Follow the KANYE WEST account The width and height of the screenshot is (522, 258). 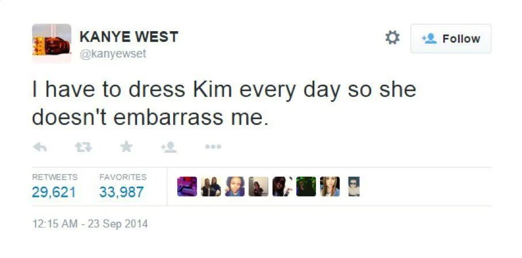(451, 39)
